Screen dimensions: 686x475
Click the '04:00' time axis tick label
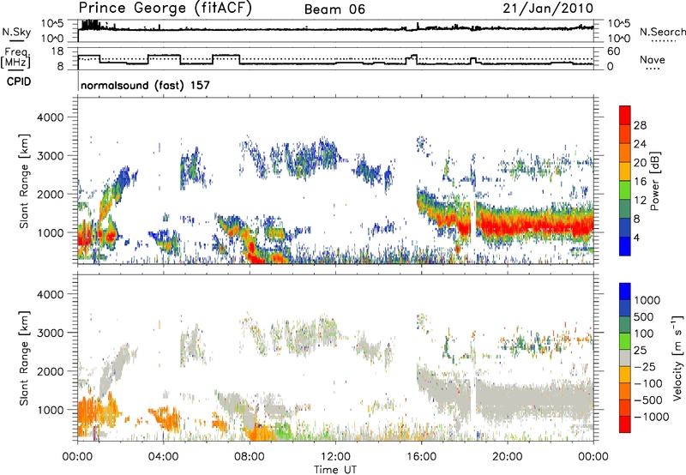pos(163,457)
